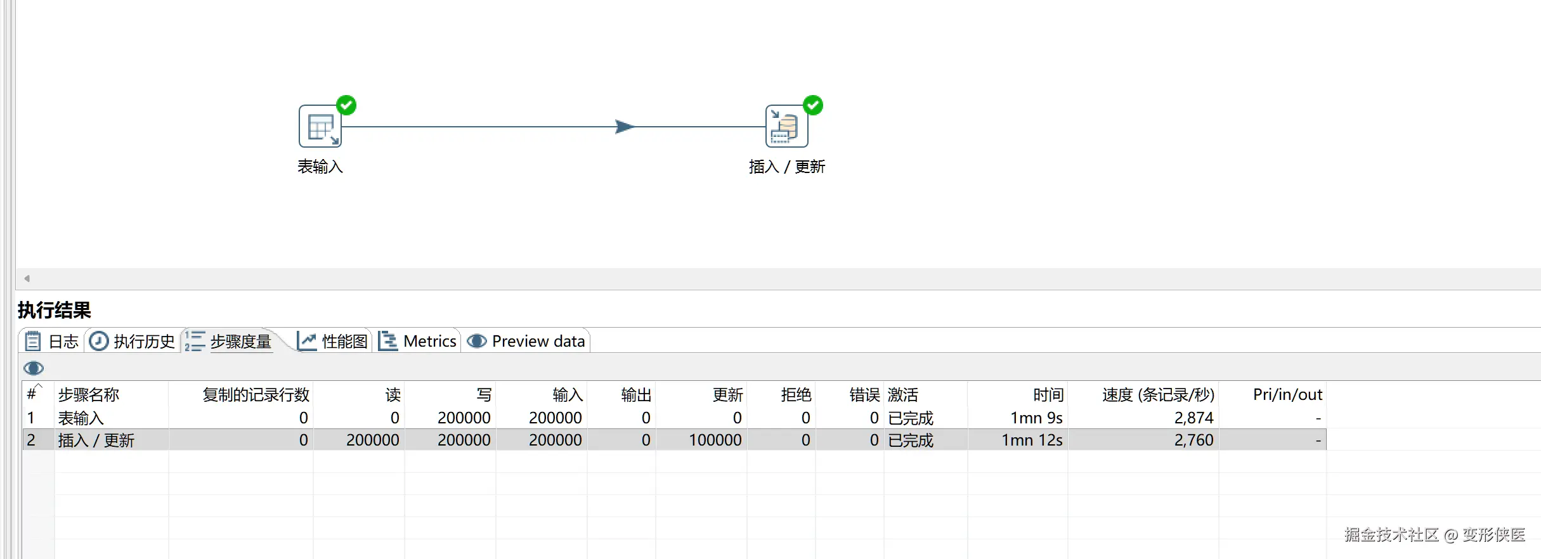Open the 性能图 tab
Screen dimensions: 1541x559
[x=333, y=342]
